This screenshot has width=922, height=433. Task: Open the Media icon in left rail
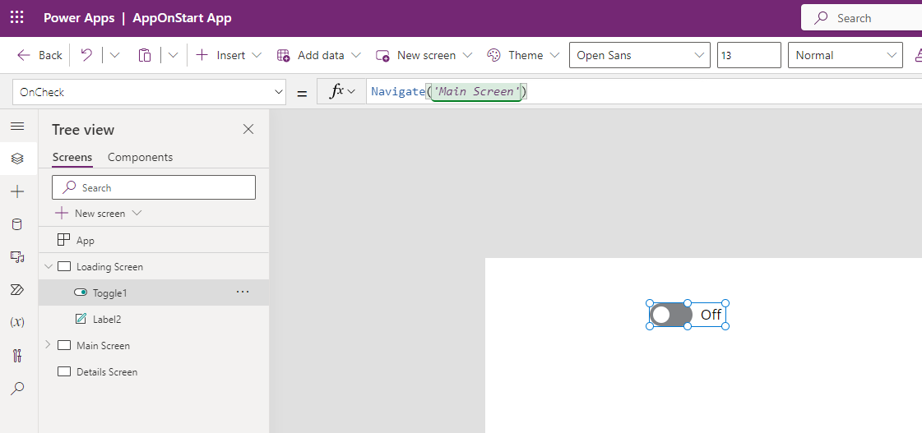17,257
